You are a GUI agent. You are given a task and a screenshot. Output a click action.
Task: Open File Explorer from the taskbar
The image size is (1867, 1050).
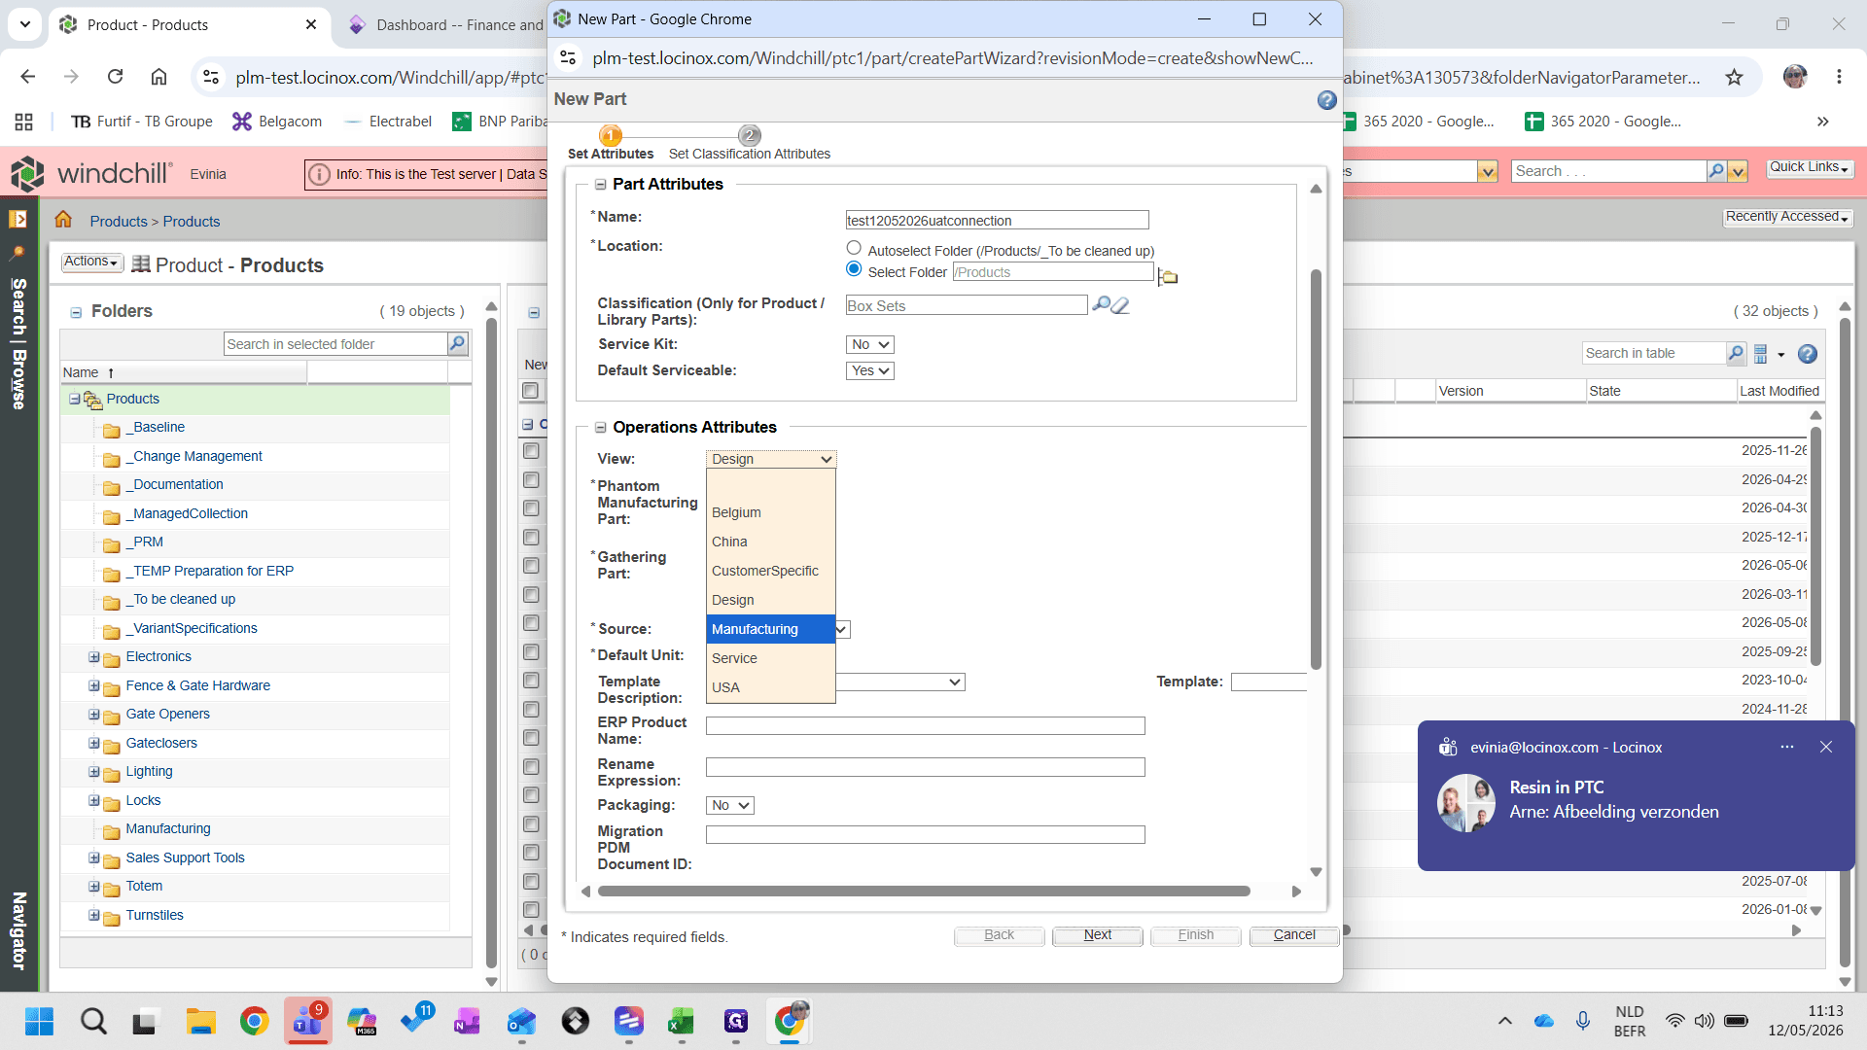click(200, 1021)
